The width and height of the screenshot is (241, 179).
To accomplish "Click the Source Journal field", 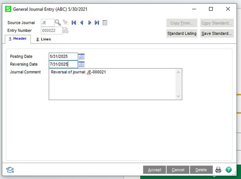I will (x=48, y=23).
